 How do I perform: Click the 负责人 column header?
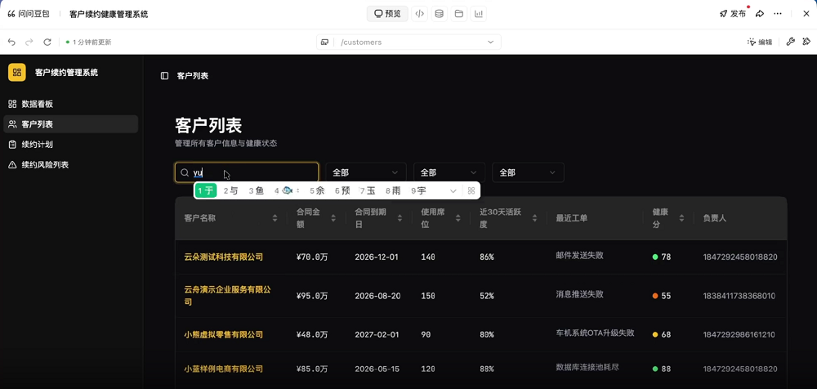714,218
